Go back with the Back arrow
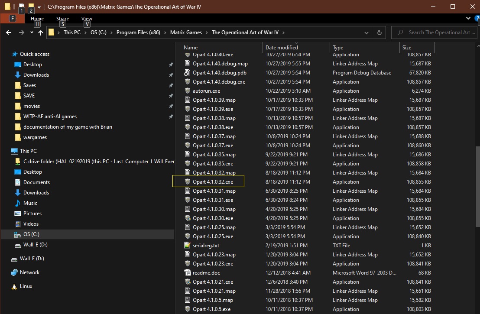The height and width of the screenshot is (314, 480). (x=9, y=32)
